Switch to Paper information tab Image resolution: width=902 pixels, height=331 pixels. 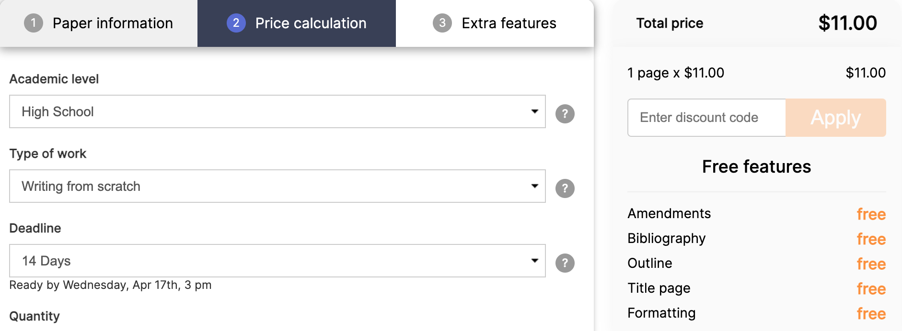99,23
